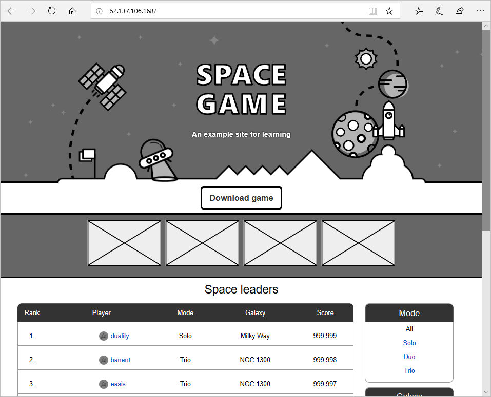Open the first screenshot placeholder thumbnail

124,243
